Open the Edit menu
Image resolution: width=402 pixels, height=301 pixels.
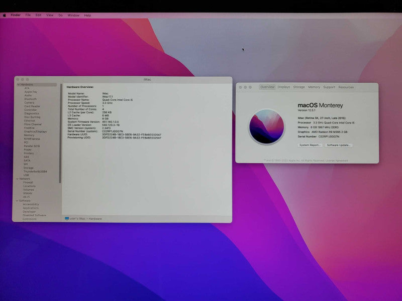(x=39, y=15)
